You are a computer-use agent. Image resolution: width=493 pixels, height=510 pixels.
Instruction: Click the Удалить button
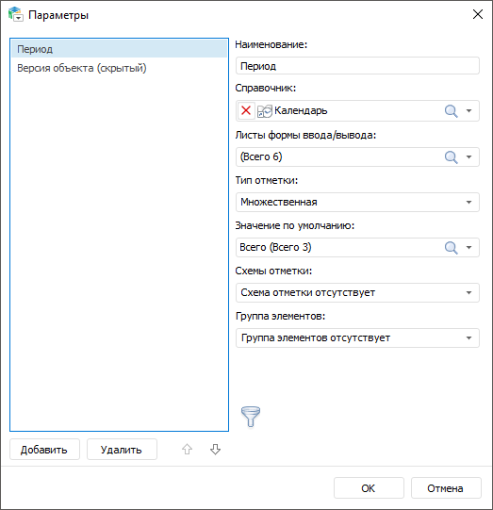[x=122, y=449]
